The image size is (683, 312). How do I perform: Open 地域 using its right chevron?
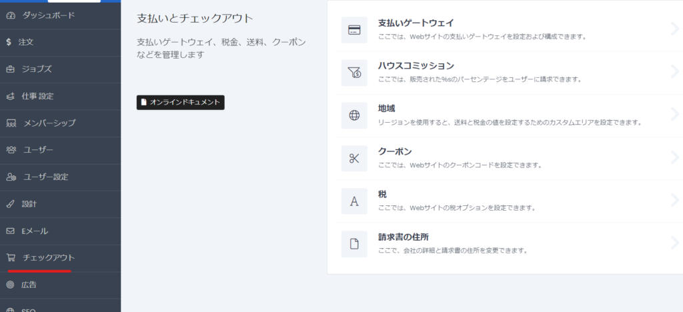tap(675, 114)
